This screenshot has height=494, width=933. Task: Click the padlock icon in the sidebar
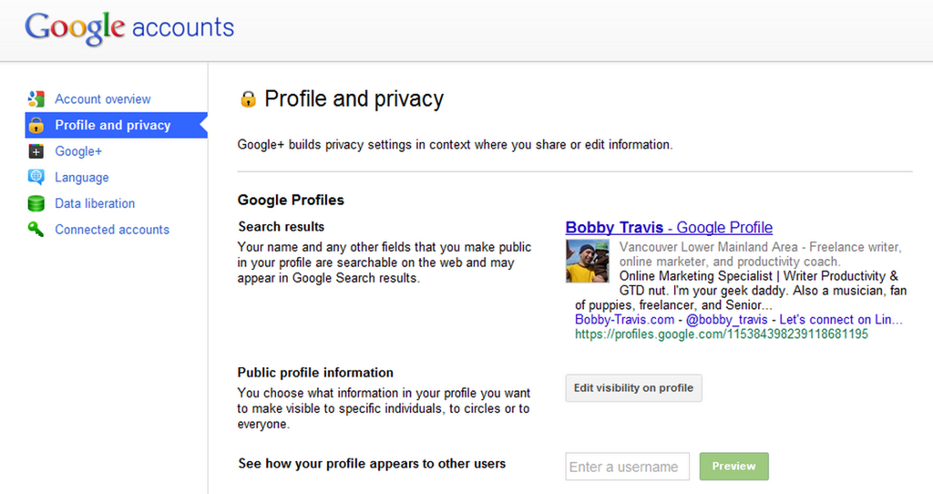(x=36, y=126)
